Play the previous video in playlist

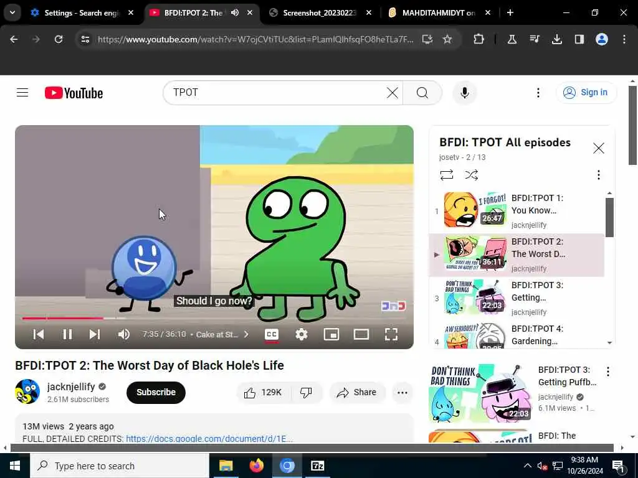pos(39,334)
